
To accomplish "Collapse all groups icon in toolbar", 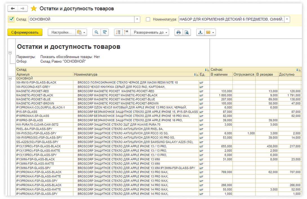I will click(126, 32).
